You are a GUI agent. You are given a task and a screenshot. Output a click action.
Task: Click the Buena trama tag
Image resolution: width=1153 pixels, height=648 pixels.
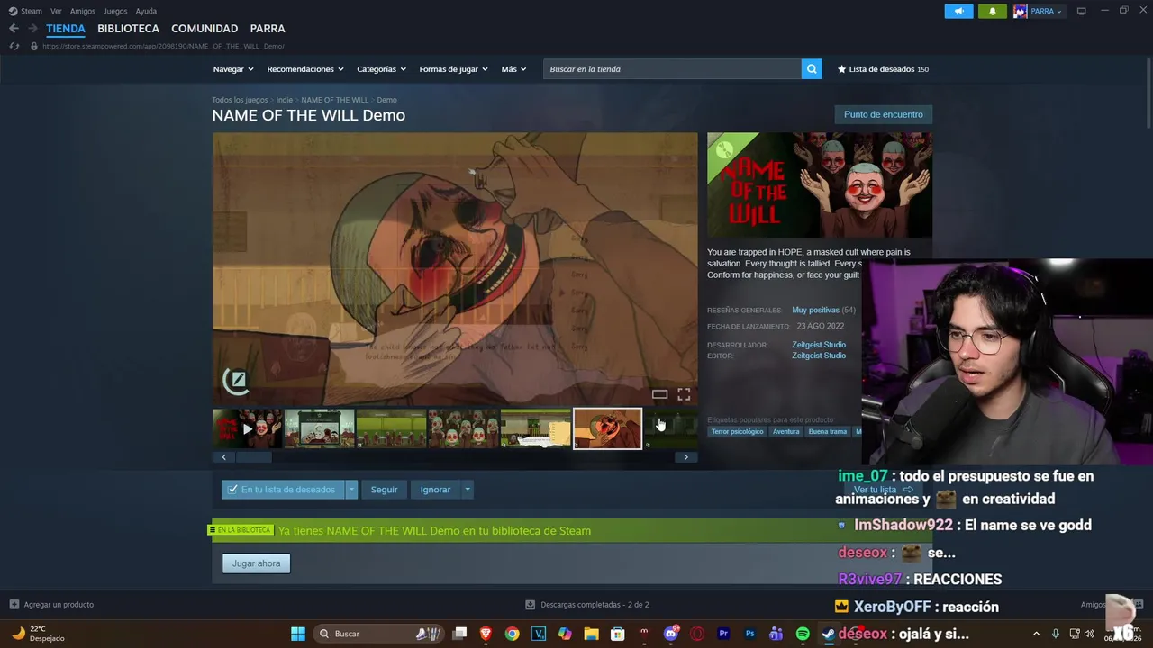tap(828, 432)
